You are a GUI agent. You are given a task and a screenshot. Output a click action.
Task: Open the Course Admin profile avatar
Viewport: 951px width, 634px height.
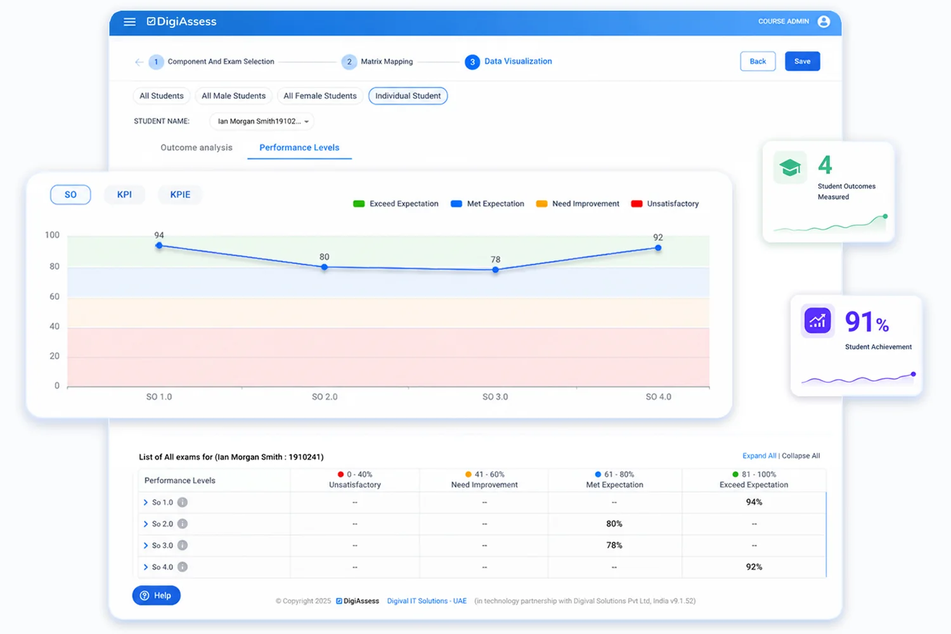click(x=824, y=22)
